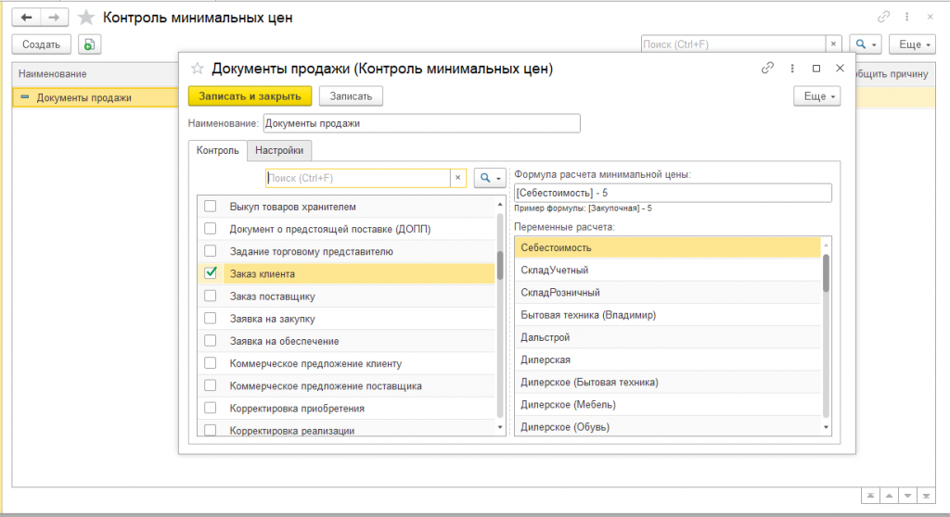
Task: Uncheck the Заказ клиента checkbox
Action: (211, 273)
